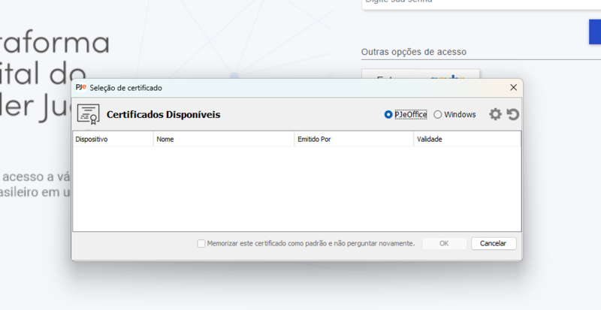The width and height of the screenshot is (601, 310).
Task: Close the Seleção de certificado dialog
Action: pyautogui.click(x=514, y=88)
